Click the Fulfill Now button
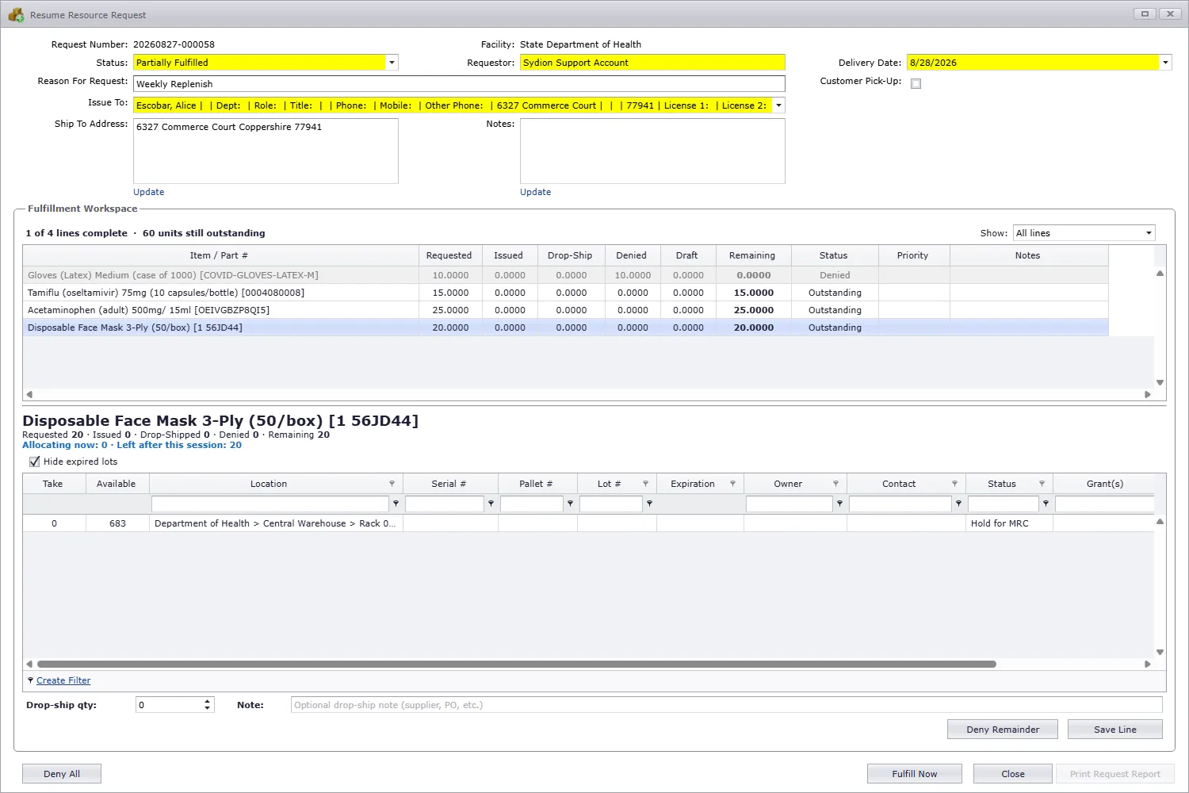 tap(915, 774)
